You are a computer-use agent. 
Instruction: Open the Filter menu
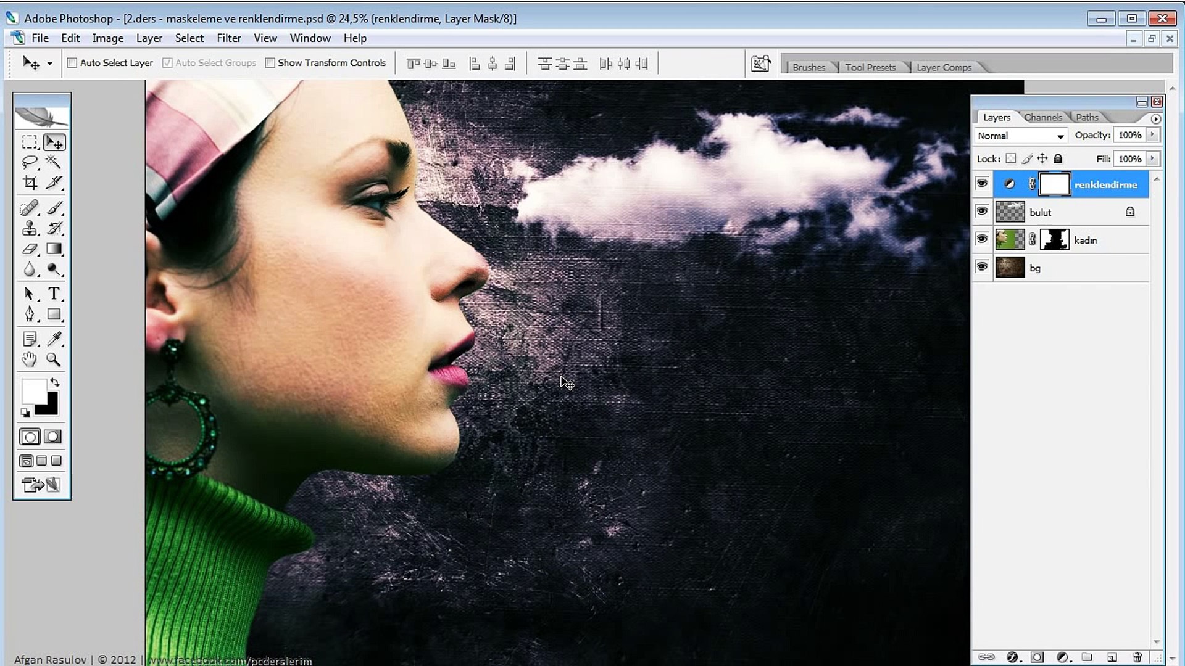[228, 38]
